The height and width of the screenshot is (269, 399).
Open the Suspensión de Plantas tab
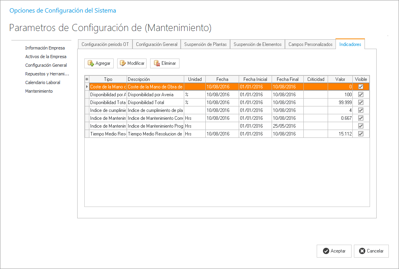[x=205, y=44]
